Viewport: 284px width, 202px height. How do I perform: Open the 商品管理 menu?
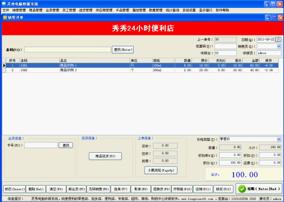point(35,10)
